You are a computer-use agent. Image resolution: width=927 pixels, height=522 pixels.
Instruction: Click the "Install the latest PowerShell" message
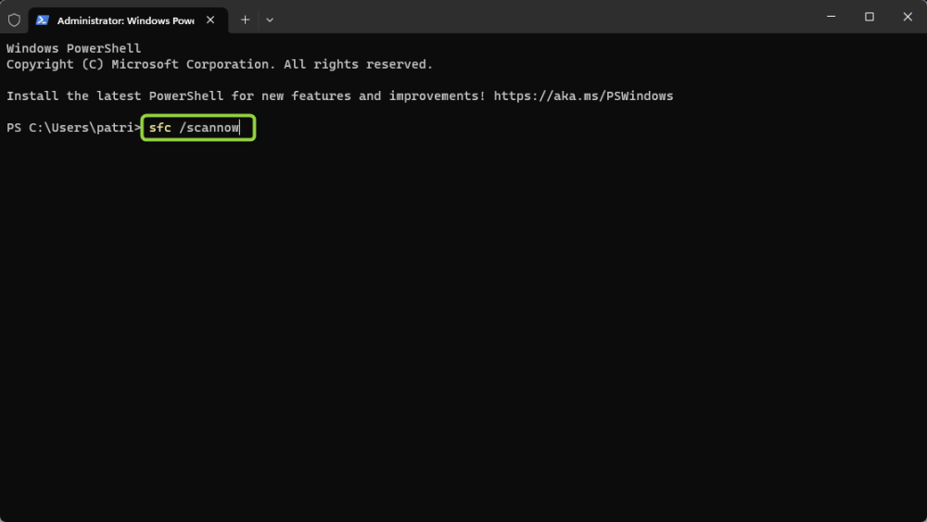tap(246, 95)
